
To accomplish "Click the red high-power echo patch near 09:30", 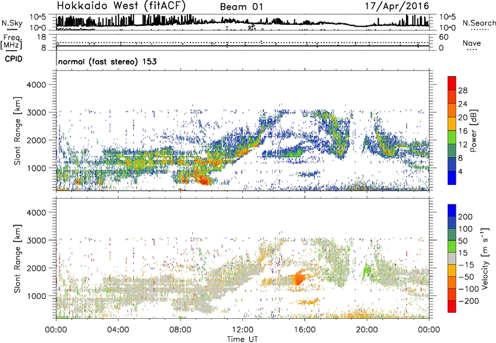I will tap(205, 181).
